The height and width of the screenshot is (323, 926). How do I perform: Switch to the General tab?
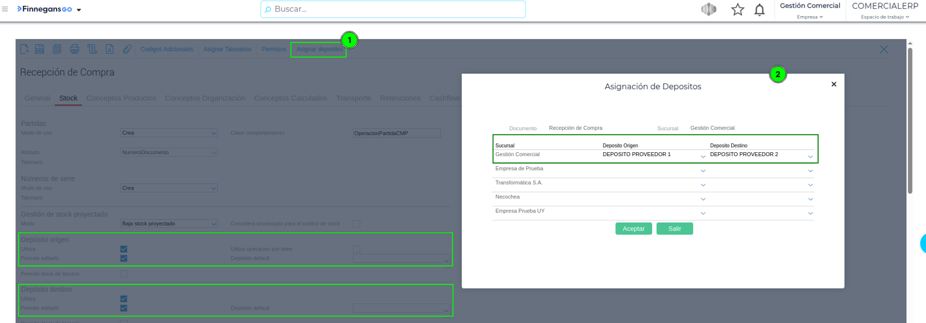[37, 98]
